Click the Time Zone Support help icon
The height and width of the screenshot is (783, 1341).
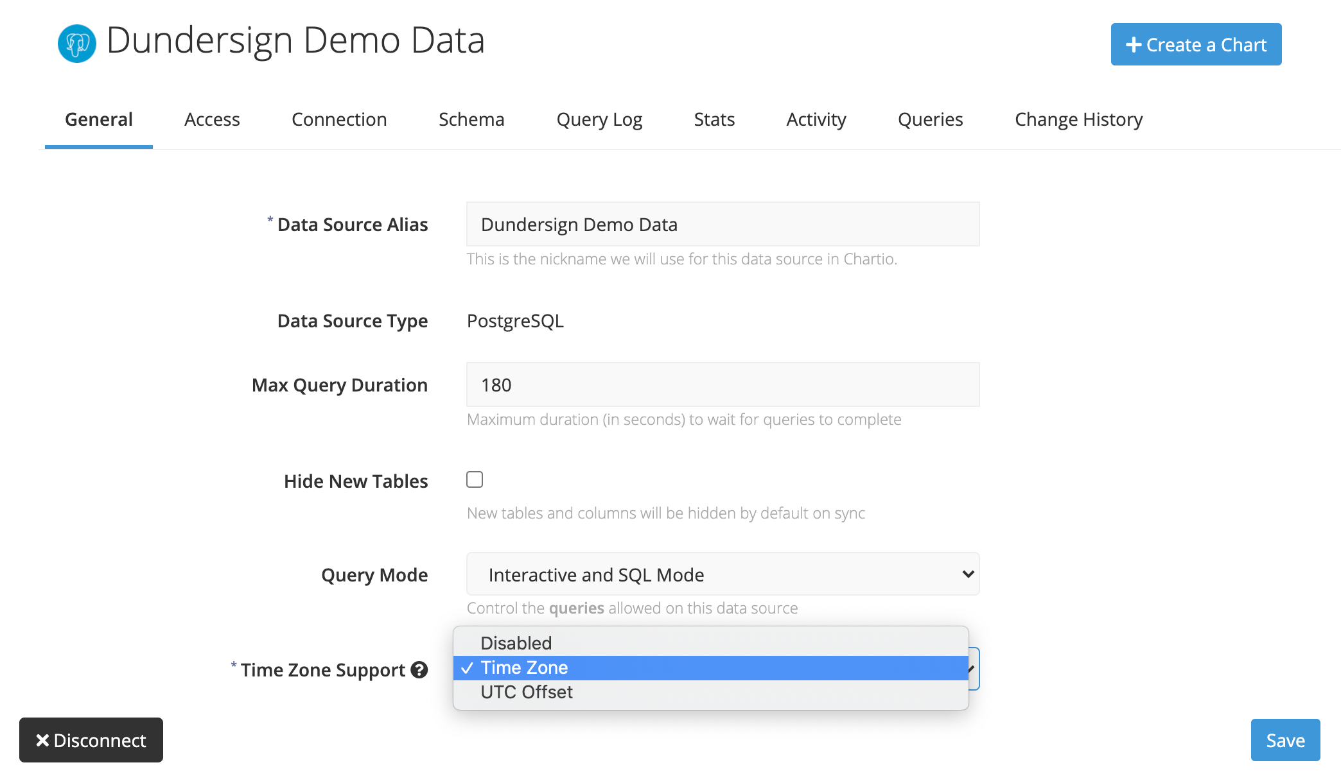pos(419,669)
